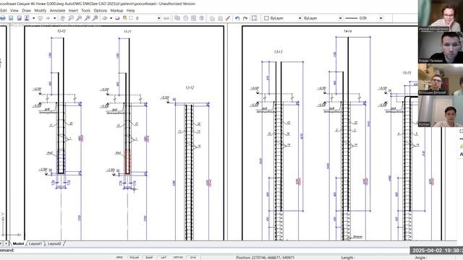Toggle DYN dynamic input
This screenshot has width=463, height=260.
[193, 257]
